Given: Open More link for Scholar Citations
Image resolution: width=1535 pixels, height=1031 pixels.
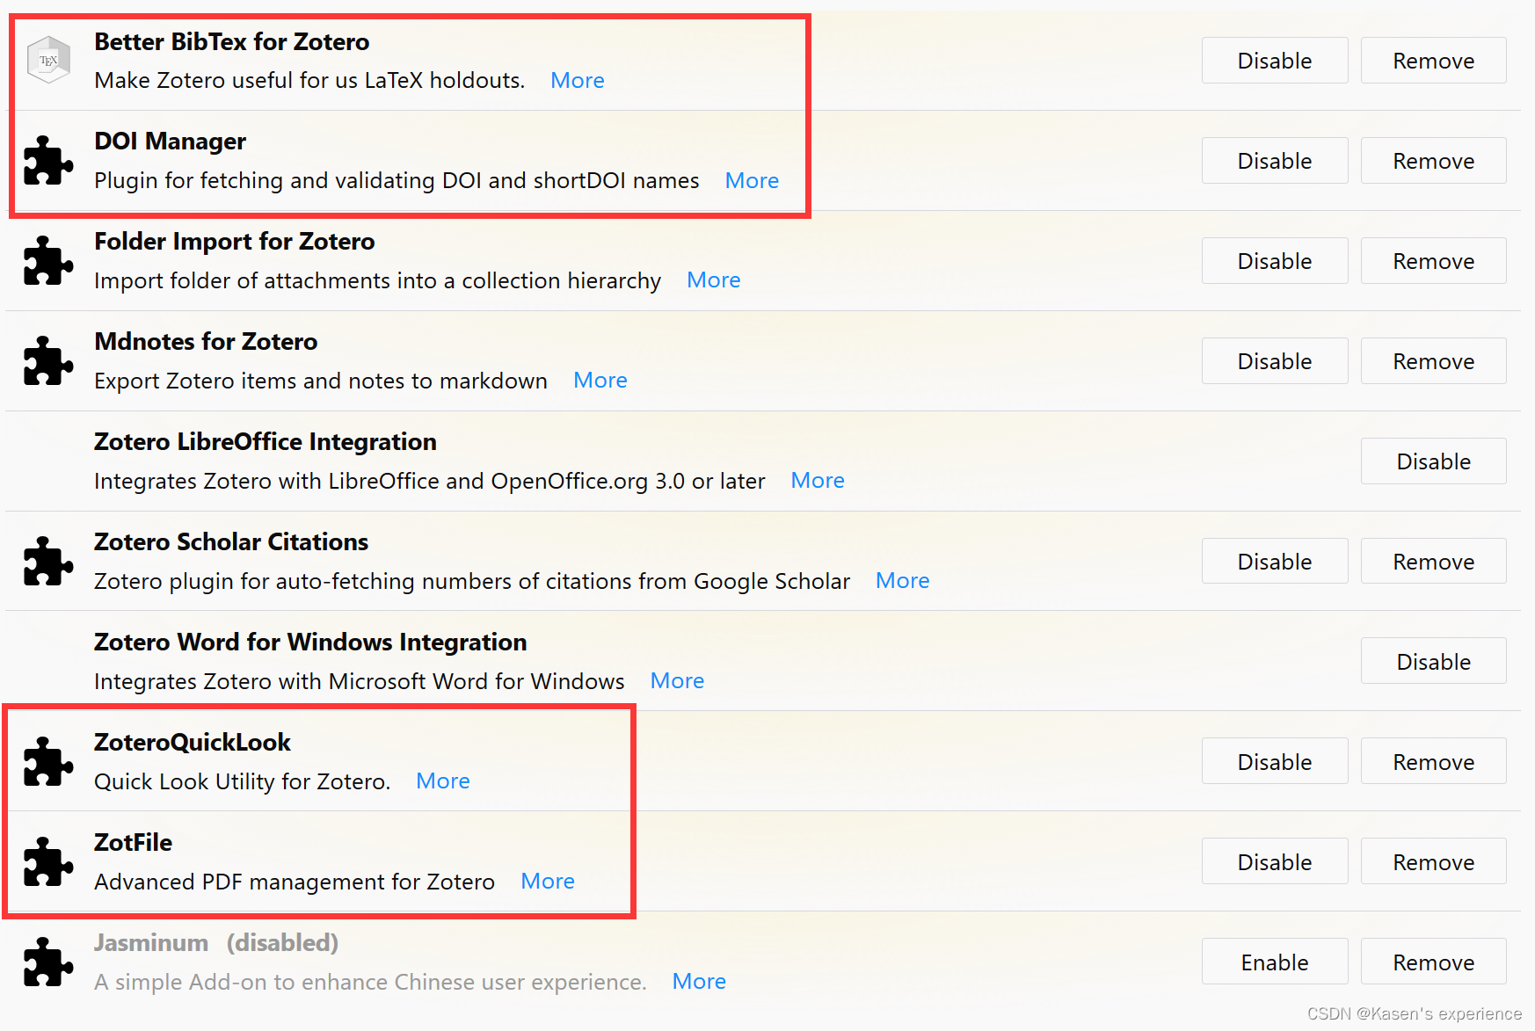Looking at the screenshot, I should click(x=903, y=580).
